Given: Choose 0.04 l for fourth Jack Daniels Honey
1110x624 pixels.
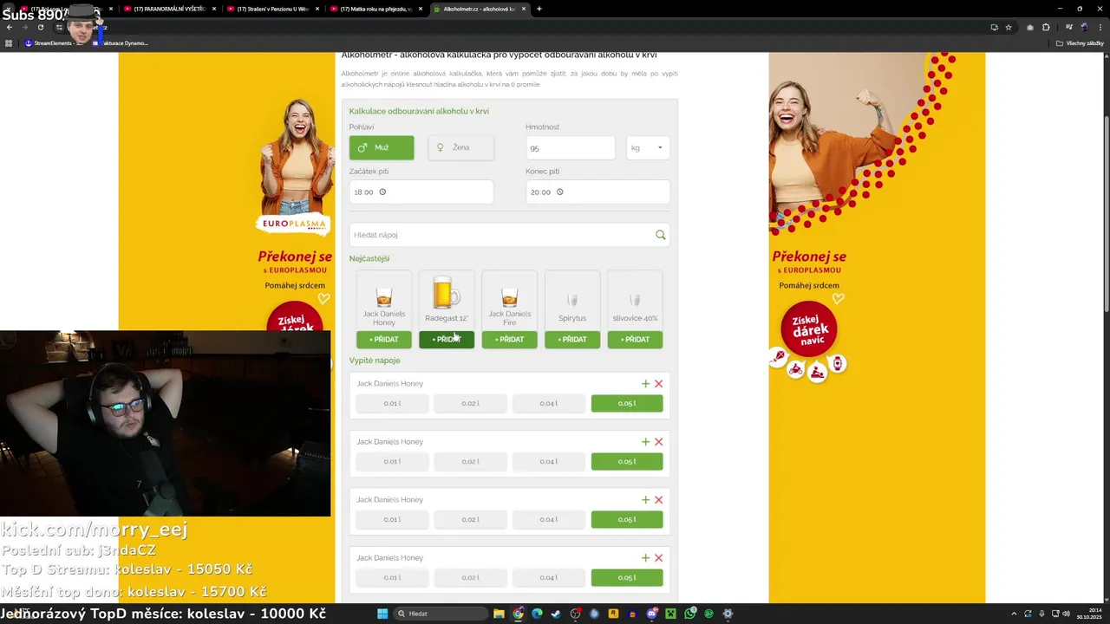Looking at the screenshot, I should tap(548, 578).
